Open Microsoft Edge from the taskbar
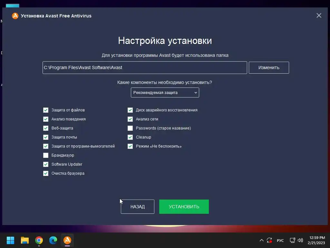The height and width of the screenshot is (248, 330). (53, 240)
